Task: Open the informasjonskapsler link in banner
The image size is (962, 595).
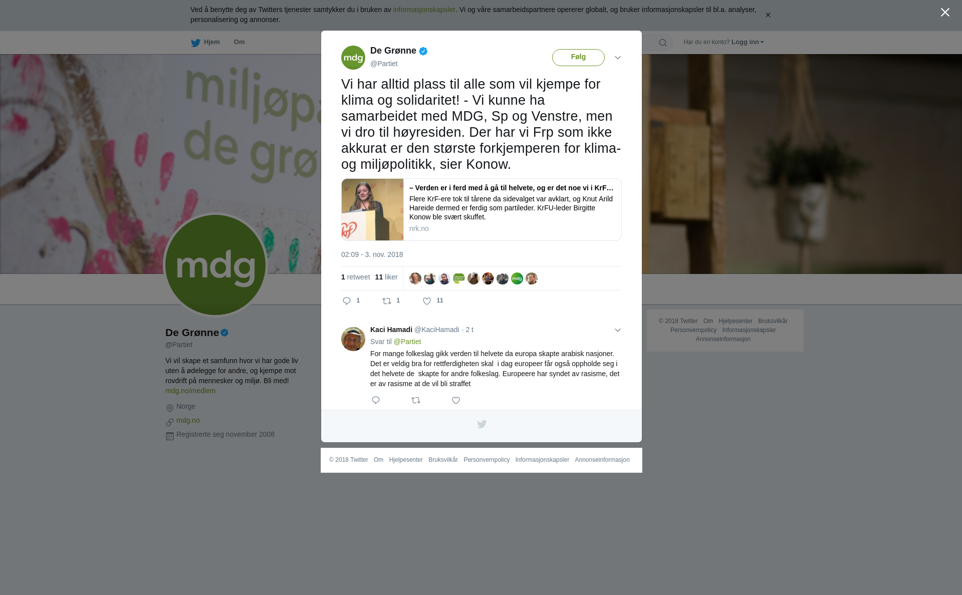Action: [424, 10]
